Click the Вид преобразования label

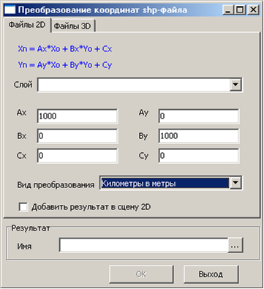point(56,184)
